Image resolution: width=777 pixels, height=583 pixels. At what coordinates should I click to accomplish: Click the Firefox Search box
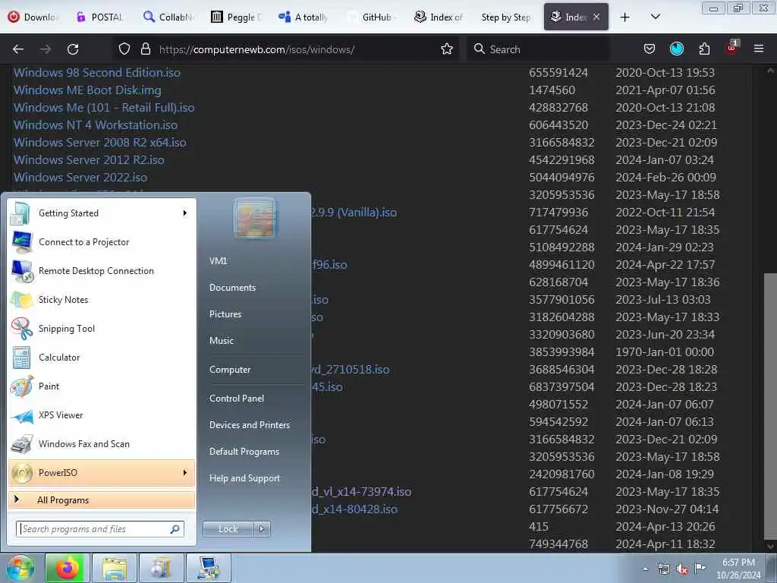[538, 49]
